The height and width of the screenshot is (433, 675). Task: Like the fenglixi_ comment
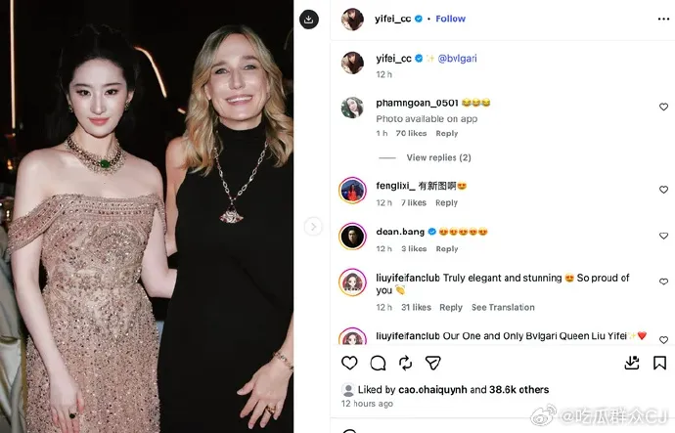[663, 190]
